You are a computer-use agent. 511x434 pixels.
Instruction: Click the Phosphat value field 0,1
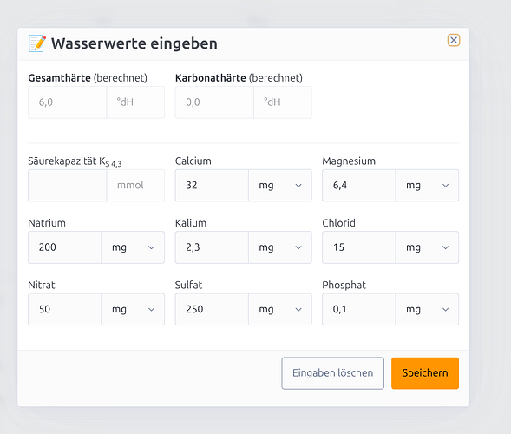(x=359, y=309)
